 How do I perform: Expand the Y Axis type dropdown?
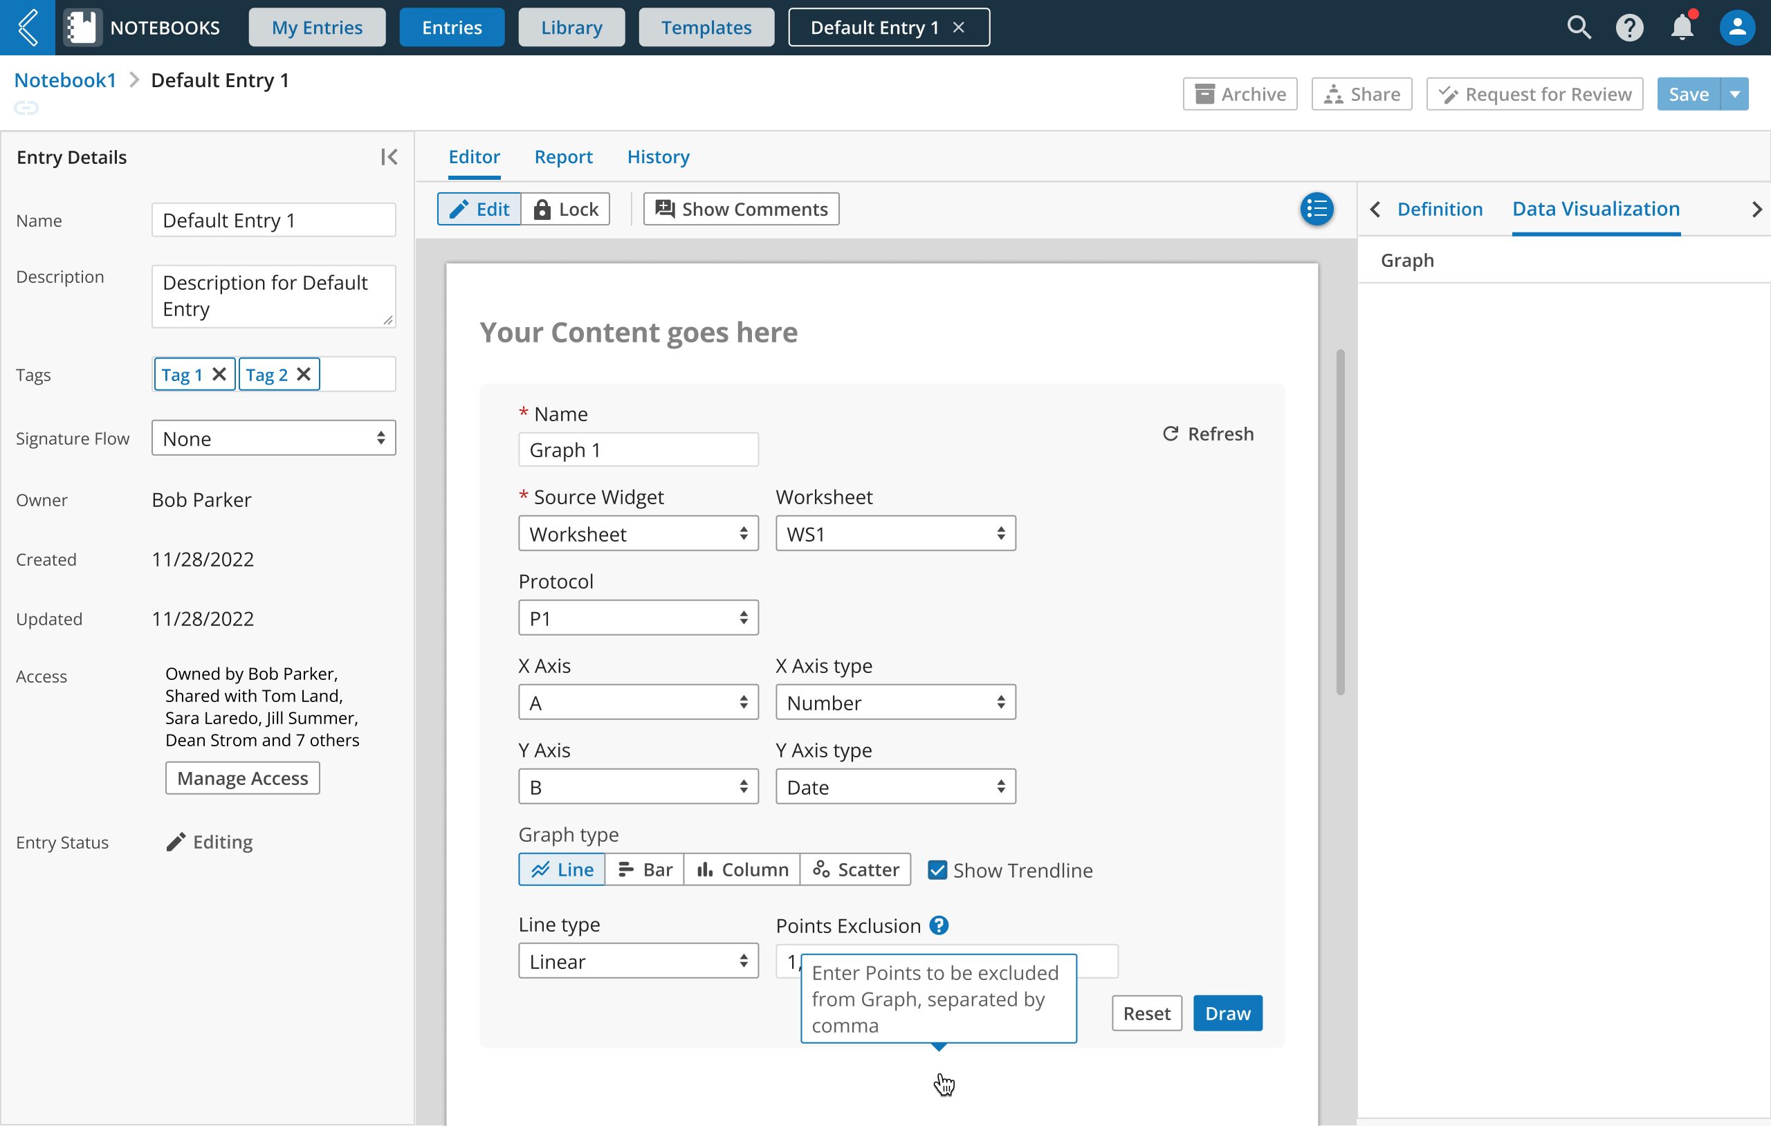pos(895,787)
